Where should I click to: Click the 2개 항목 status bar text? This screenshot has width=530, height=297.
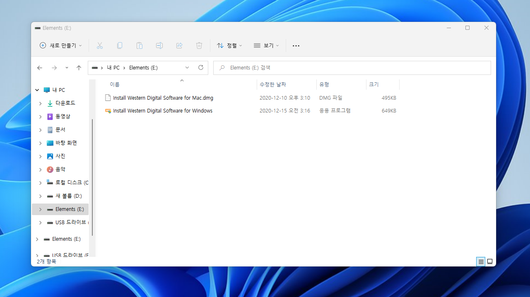(x=46, y=261)
